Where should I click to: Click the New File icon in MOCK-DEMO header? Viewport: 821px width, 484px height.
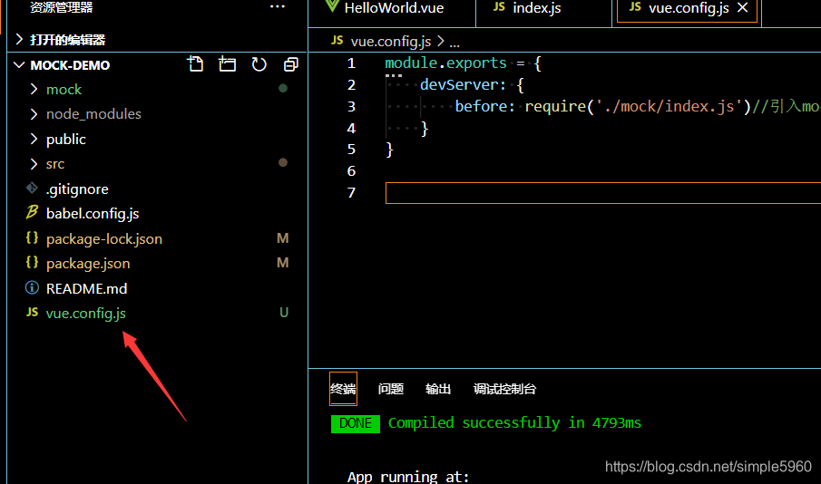point(195,64)
